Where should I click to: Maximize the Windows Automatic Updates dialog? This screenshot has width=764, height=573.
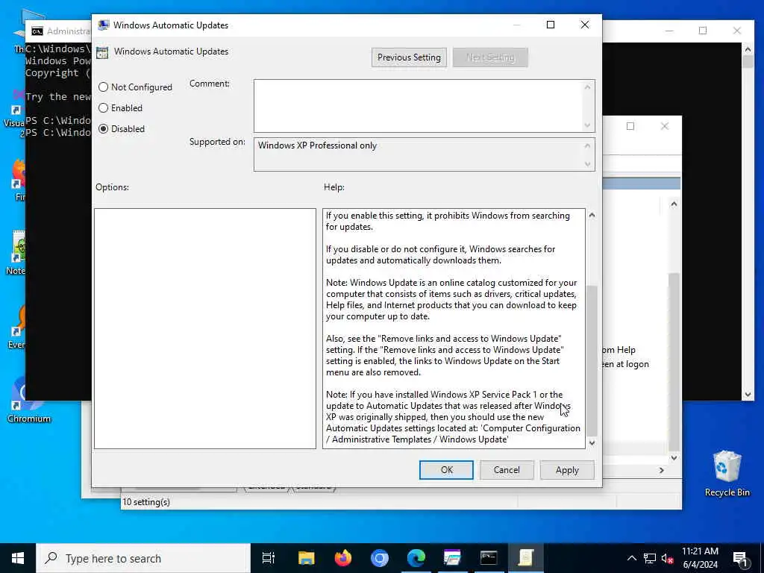pos(551,25)
